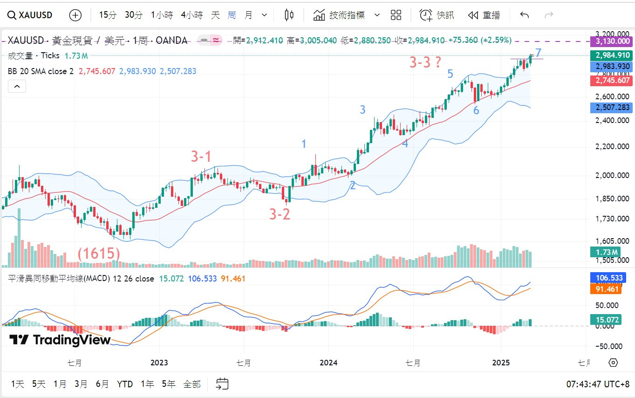The height and width of the screenshot is (398, 635).
Task: Undo the last chart action
Action: click(x=525, y=15)
